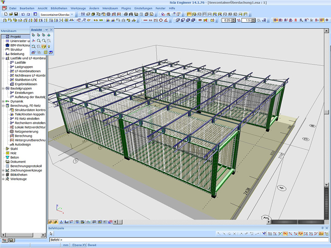The width and height of the screenshot is (331, 248).
Task: Click the Undo arrow icon
Action: tap(23, 14)
